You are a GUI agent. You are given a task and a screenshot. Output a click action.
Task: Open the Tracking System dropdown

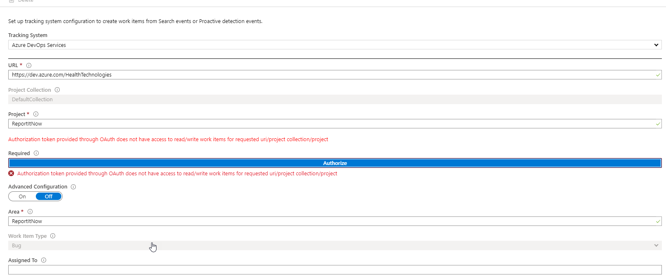coord(335,45)
